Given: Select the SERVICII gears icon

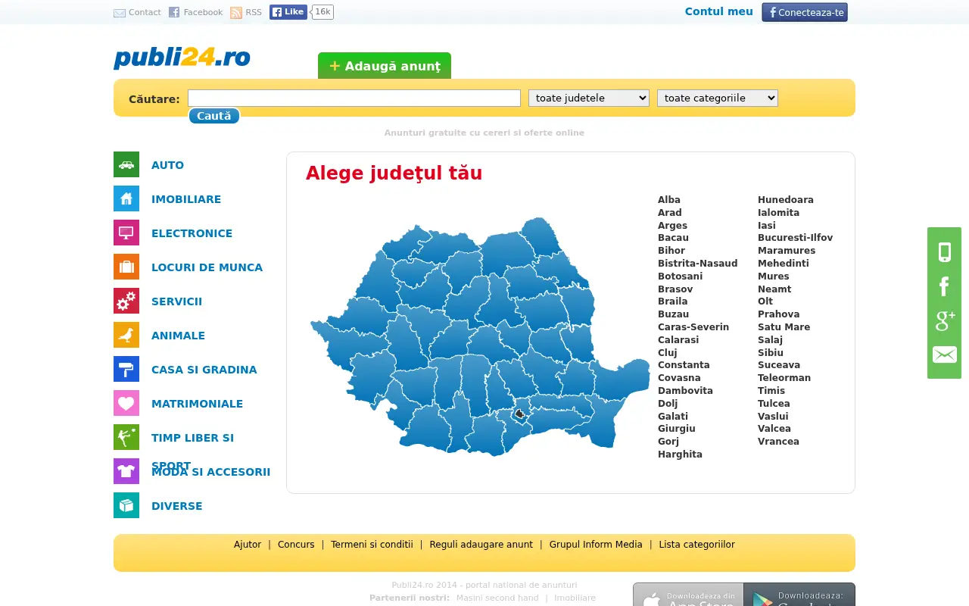Looking at the screenshot, I should tap(126, 301).
